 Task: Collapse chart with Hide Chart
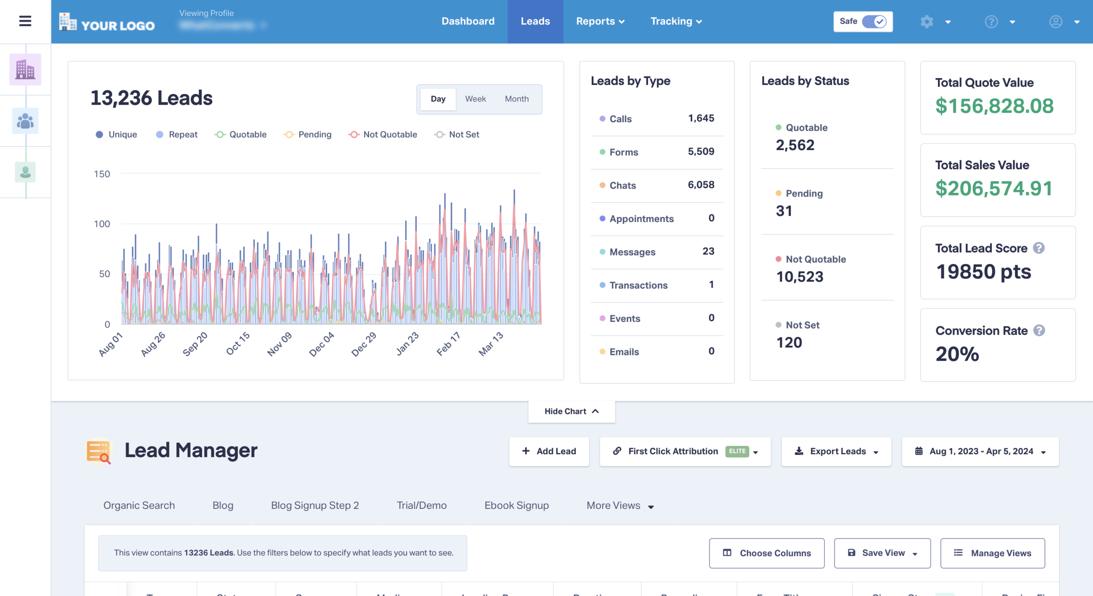pos(571,411)
